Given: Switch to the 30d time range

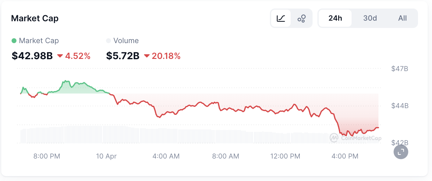Looking at the screenshot, I should click(370, 18).
